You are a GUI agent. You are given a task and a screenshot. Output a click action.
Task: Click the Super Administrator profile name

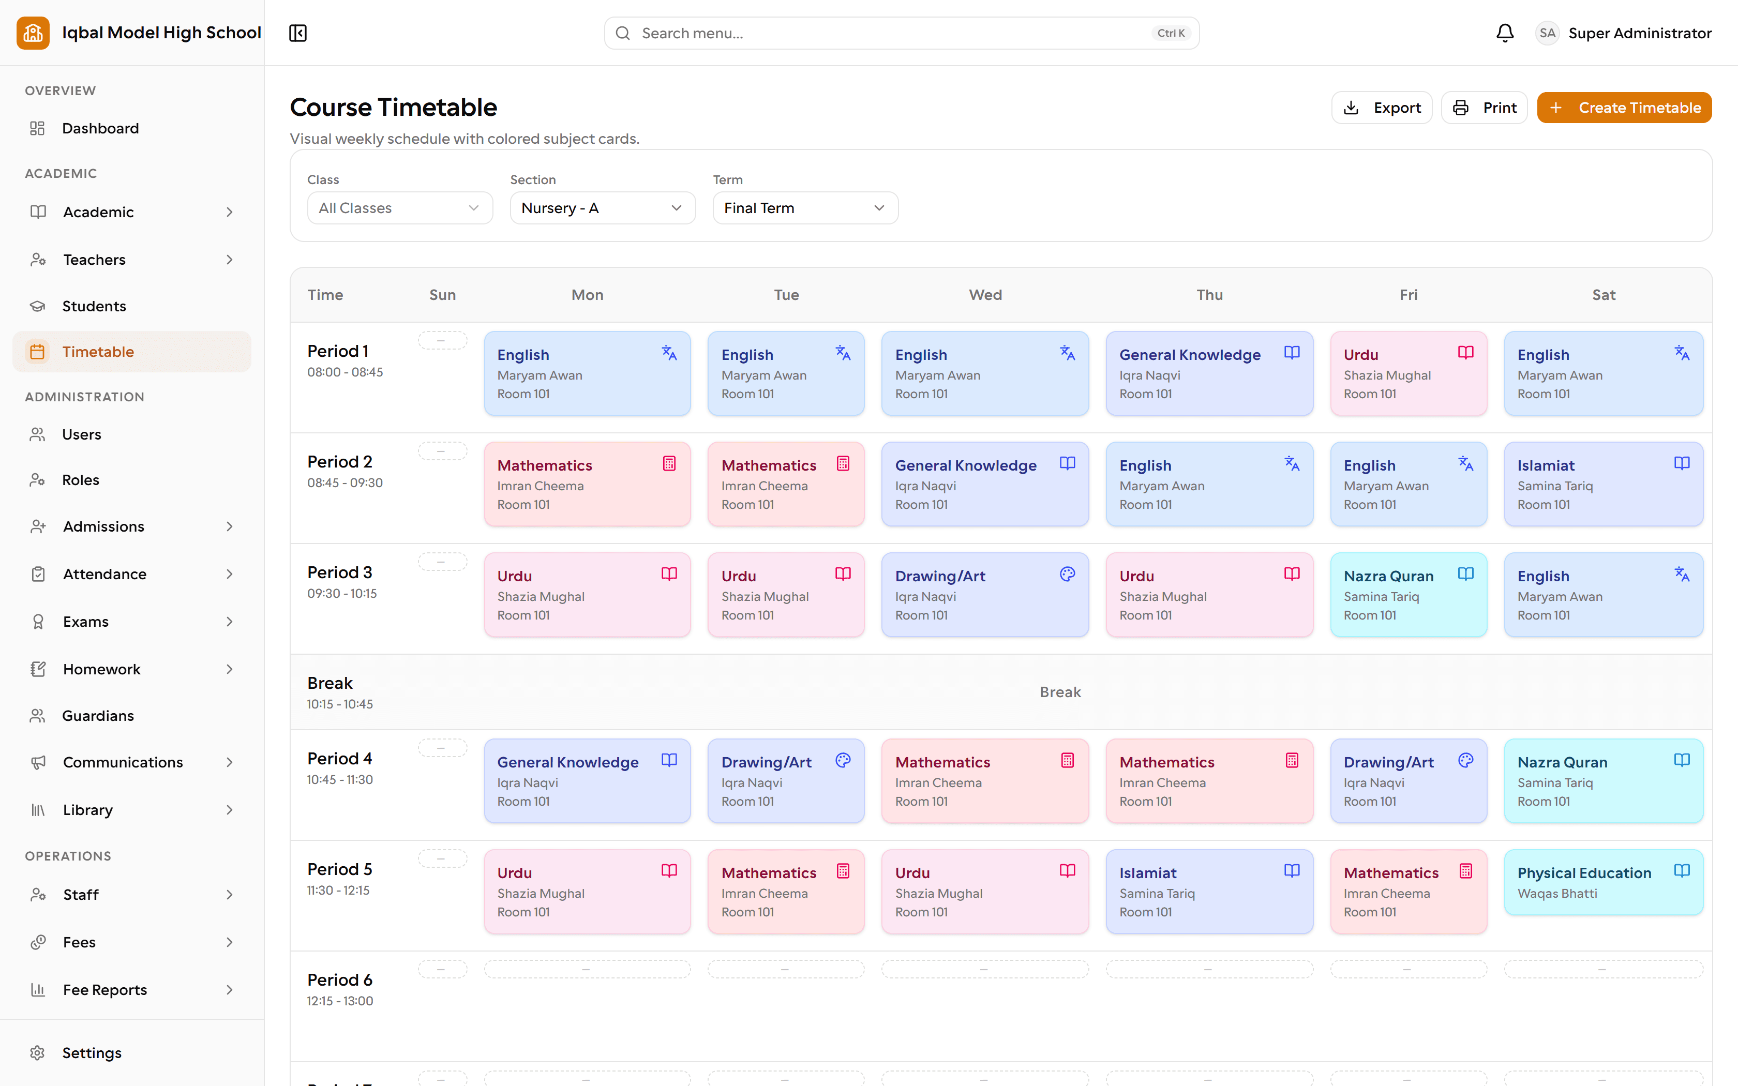pos(1640,33)
